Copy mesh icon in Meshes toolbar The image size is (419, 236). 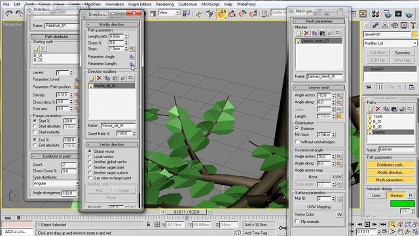[314, 33]
